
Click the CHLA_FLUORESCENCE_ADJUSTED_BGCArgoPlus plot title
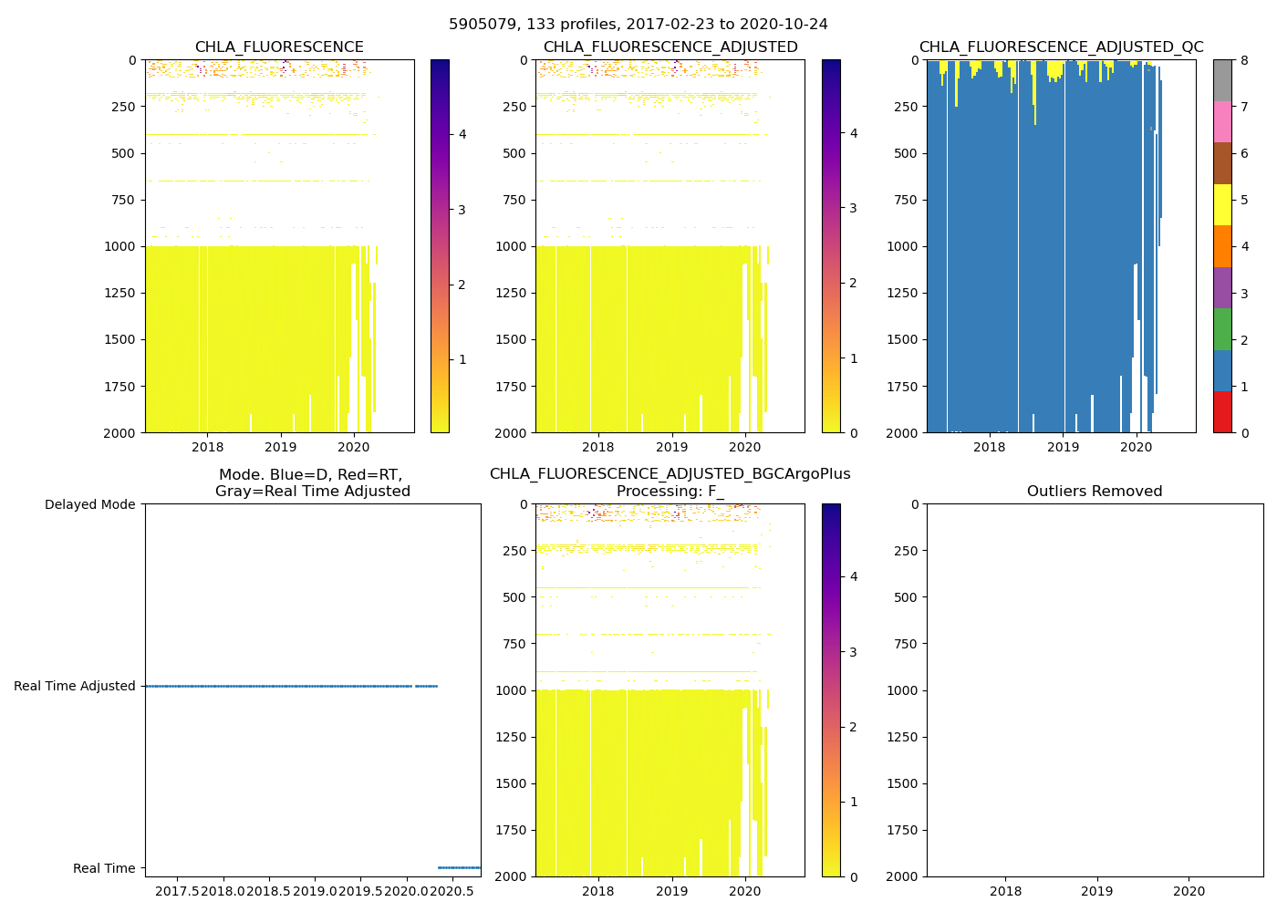(x=670, y=474)
